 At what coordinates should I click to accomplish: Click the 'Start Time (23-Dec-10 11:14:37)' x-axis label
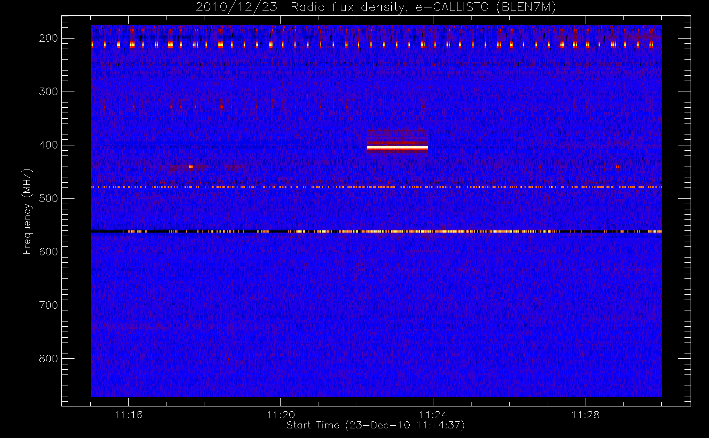376,425
